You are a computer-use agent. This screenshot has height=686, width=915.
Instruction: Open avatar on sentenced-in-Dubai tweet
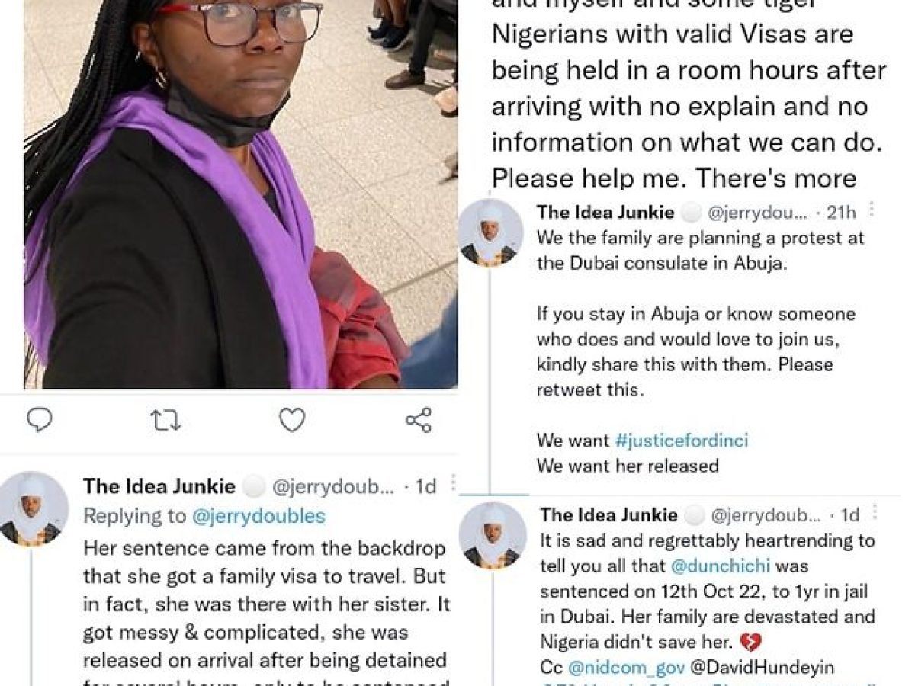[490, 535]
